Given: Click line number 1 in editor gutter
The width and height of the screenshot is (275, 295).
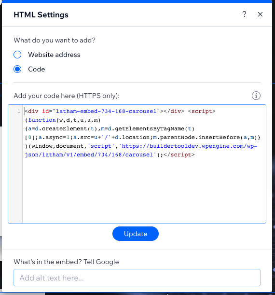Looking at the screenshot, I should coord(19,111).
